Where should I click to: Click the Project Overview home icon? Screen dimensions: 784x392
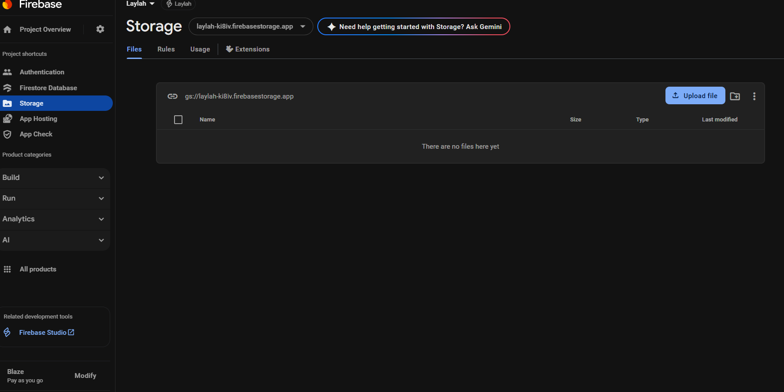(x=7, y=29)
